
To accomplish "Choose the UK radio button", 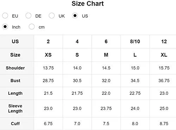I will 52,16.
